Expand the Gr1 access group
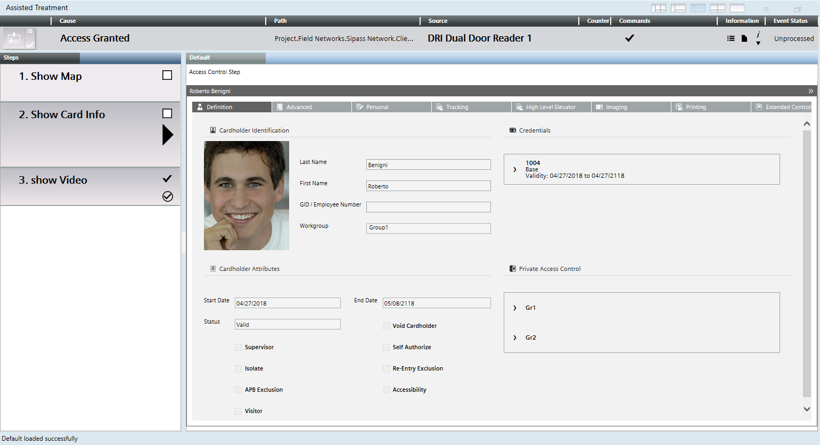This screenshot has width=820, height=445. click(515, 308)
